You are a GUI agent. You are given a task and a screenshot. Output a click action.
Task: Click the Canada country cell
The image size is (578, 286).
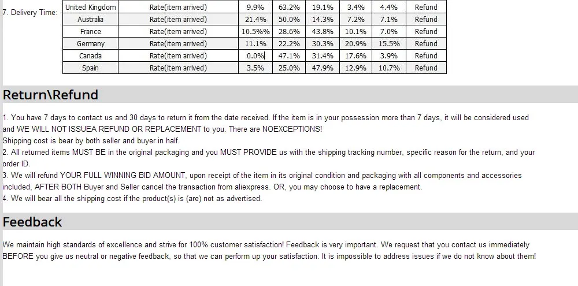tap(90, 55)
